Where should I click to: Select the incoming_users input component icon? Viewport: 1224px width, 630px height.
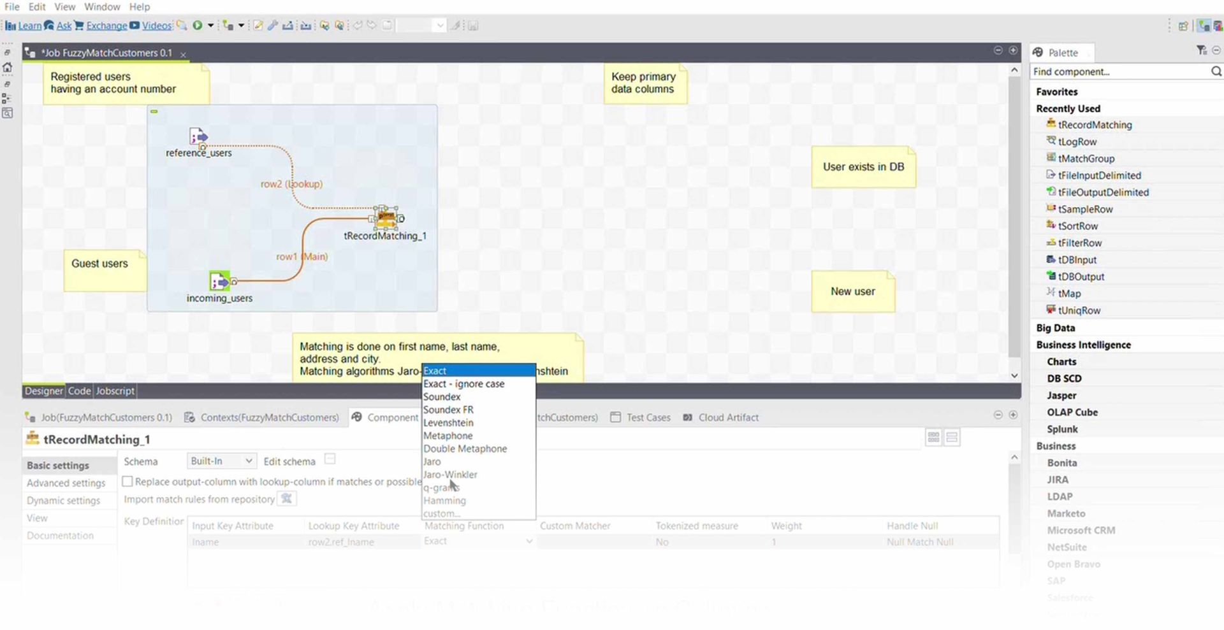pos(219,281)
